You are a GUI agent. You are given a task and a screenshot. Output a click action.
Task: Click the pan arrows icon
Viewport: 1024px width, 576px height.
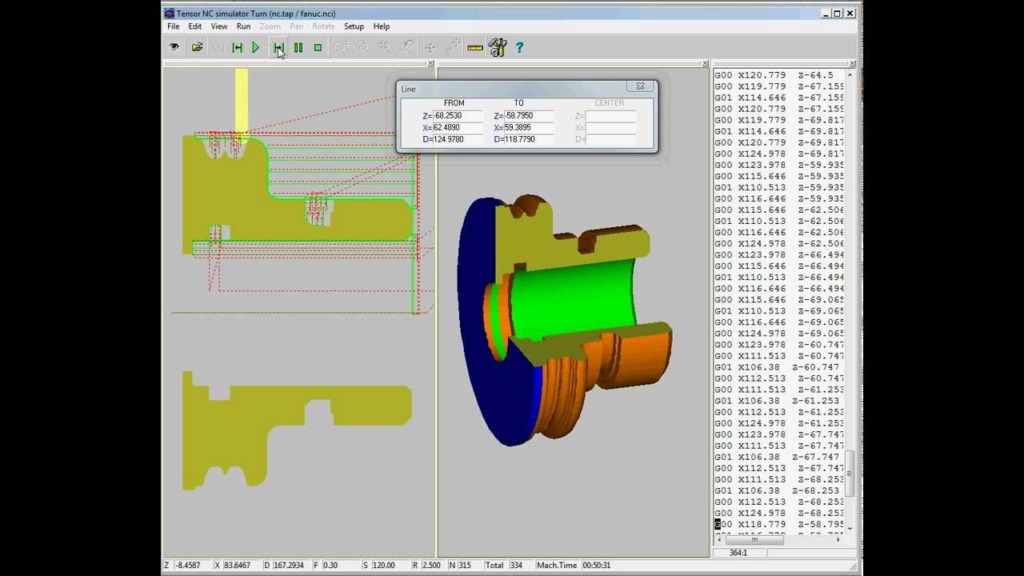pos(430,48)
